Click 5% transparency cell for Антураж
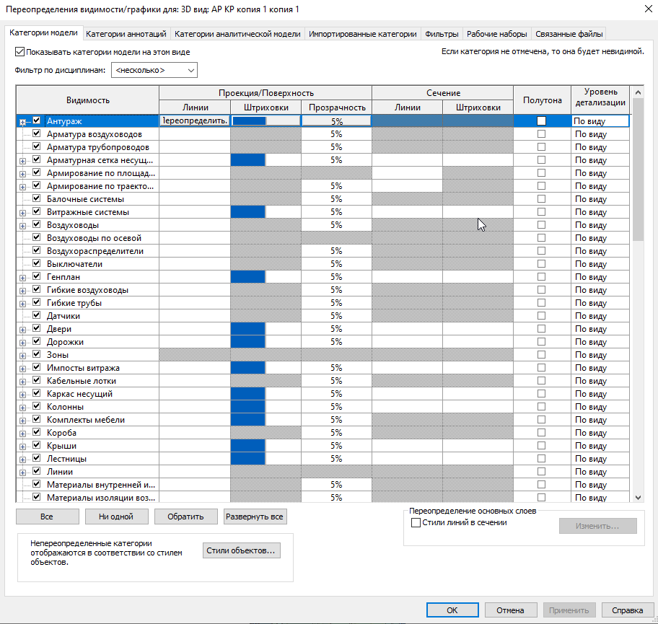658x624 pixels. pyautogui.click(x=336, y=121)
